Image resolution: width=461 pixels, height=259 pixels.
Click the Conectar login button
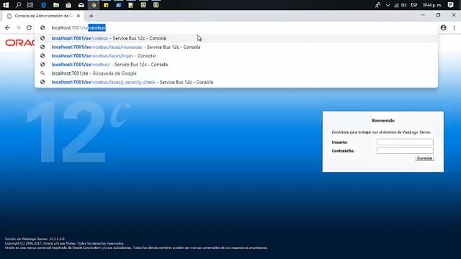[424, 158]
